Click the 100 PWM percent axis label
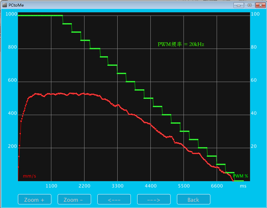 pos(255,14)
